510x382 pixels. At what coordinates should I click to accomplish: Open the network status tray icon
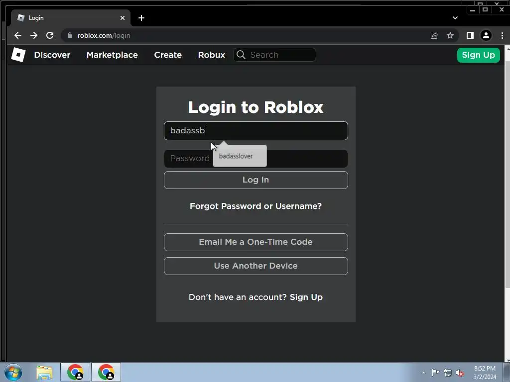tap(448, 373)
